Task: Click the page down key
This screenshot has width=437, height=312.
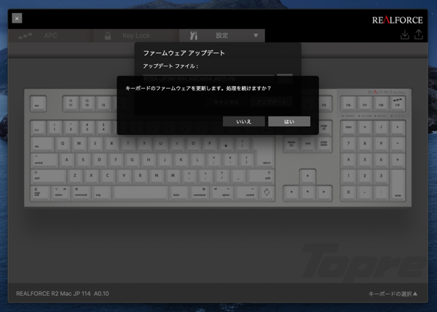Action: click(x=324, y=144)
